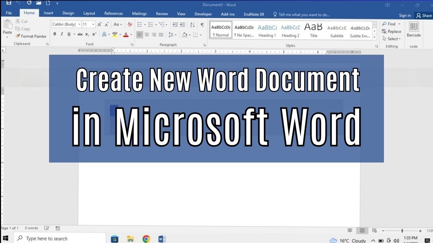Viewport: 433px width, 243px height.
Task: Click the Tell me what you want to do box
Action: [x=301, y=15]
